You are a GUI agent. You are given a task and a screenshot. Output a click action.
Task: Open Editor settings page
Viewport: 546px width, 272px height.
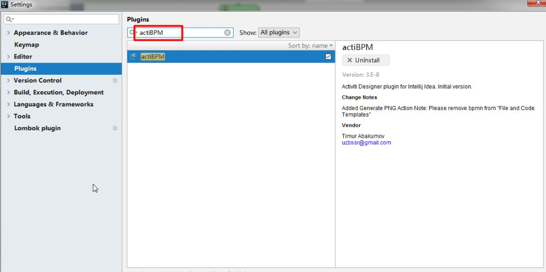tap(23, 57)
